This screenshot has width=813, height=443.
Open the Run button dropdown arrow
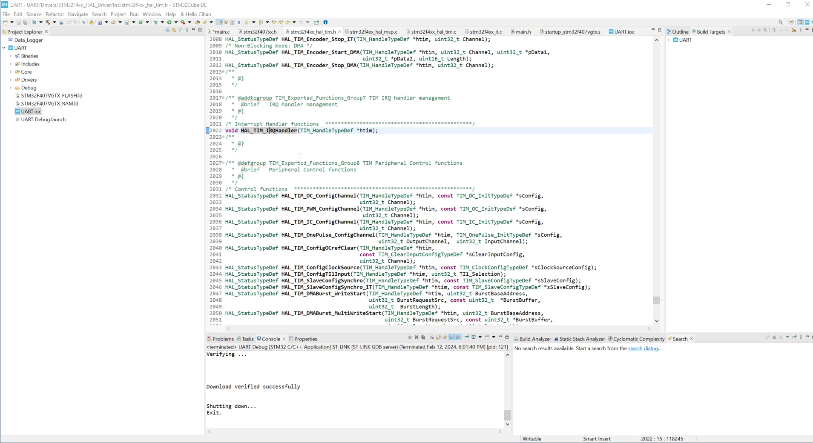176,22
